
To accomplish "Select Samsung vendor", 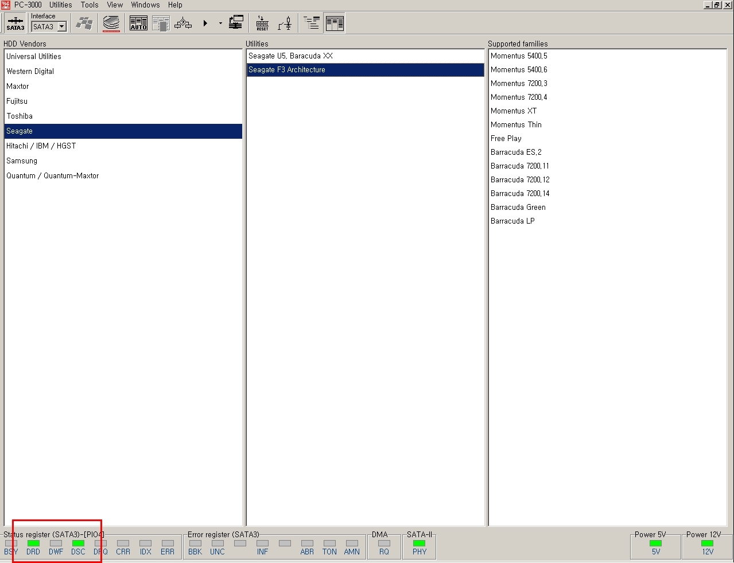I will click(123, 161).
